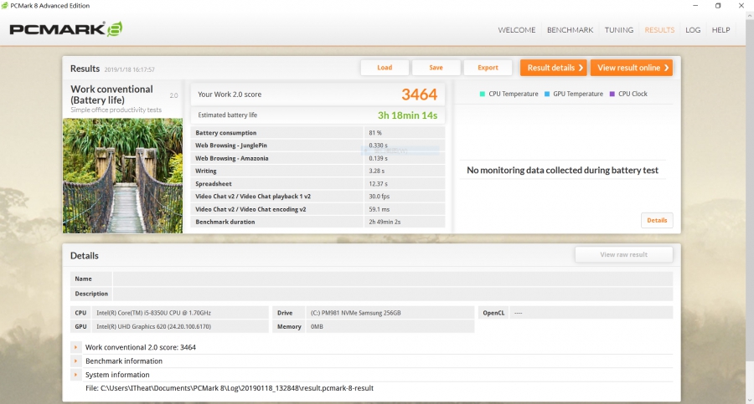754x404 pixels.
Task: Open the LOG tab
Action: pyautogui.click(x=693, y=30)
